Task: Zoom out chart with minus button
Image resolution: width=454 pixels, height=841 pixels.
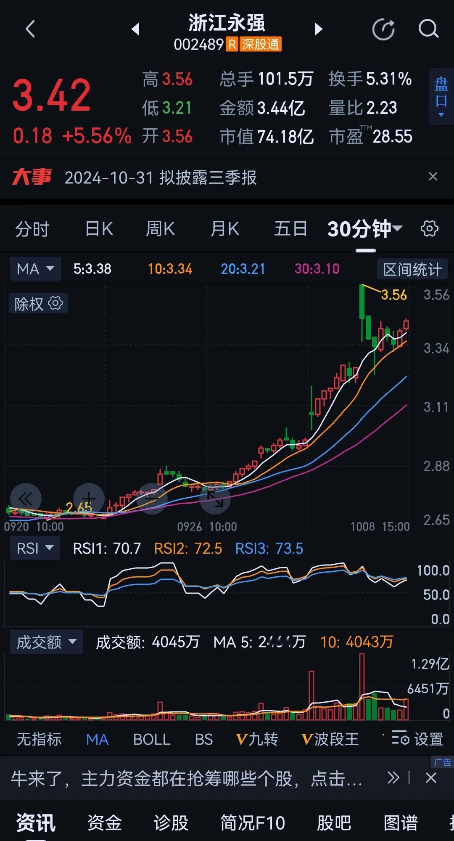Action: [152, 499]
